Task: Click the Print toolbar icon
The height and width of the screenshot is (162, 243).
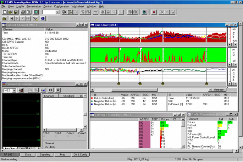Action: pos(23,12)
